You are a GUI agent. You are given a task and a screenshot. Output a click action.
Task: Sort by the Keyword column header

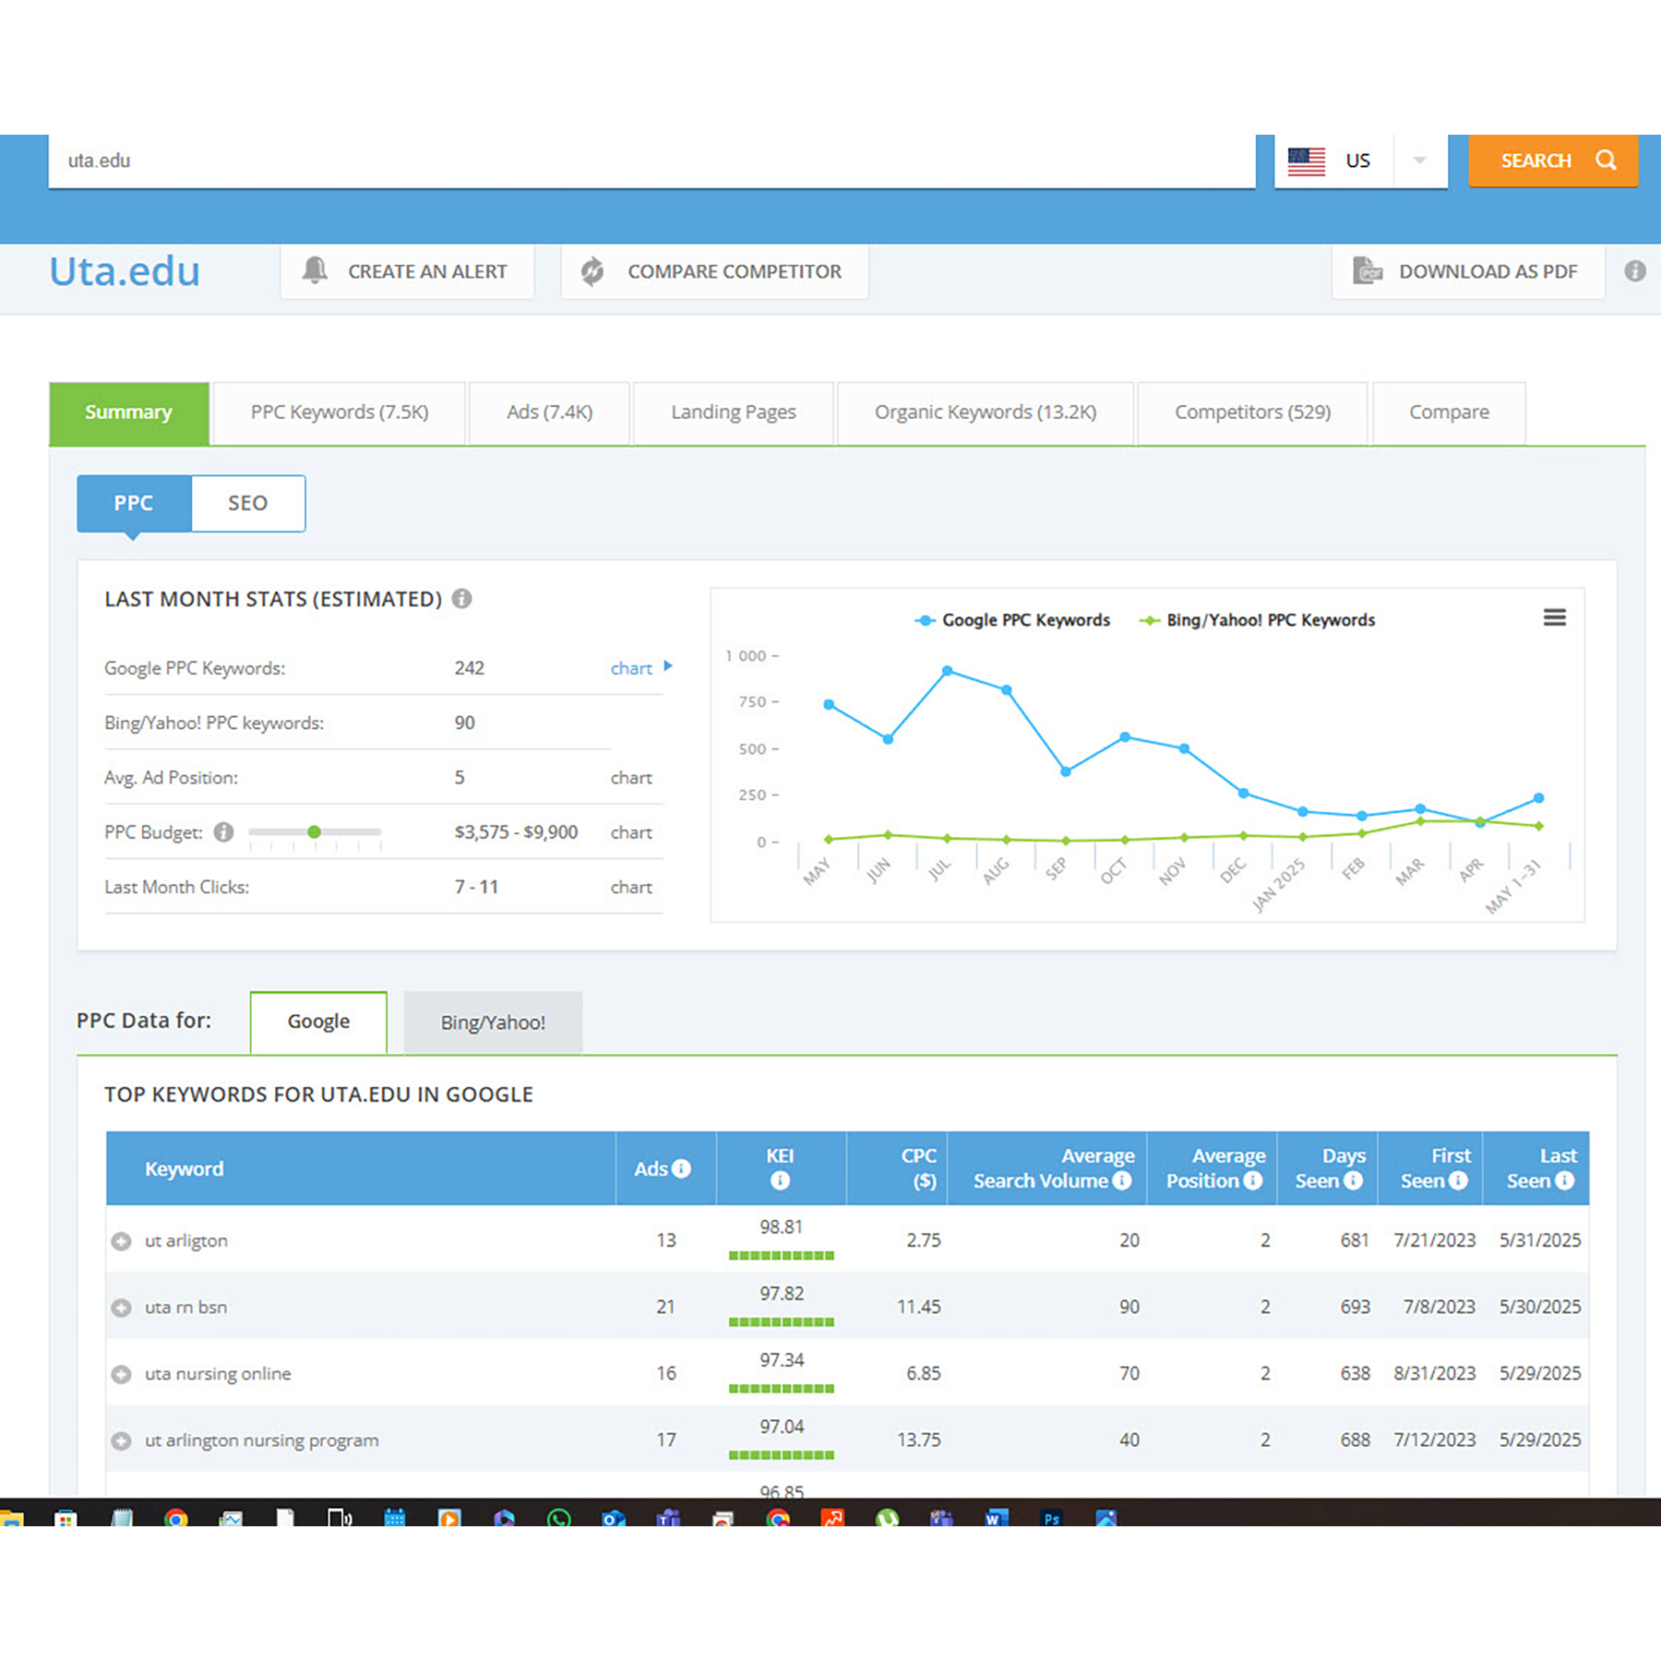pyautogui.click(x=361, y=1168)
